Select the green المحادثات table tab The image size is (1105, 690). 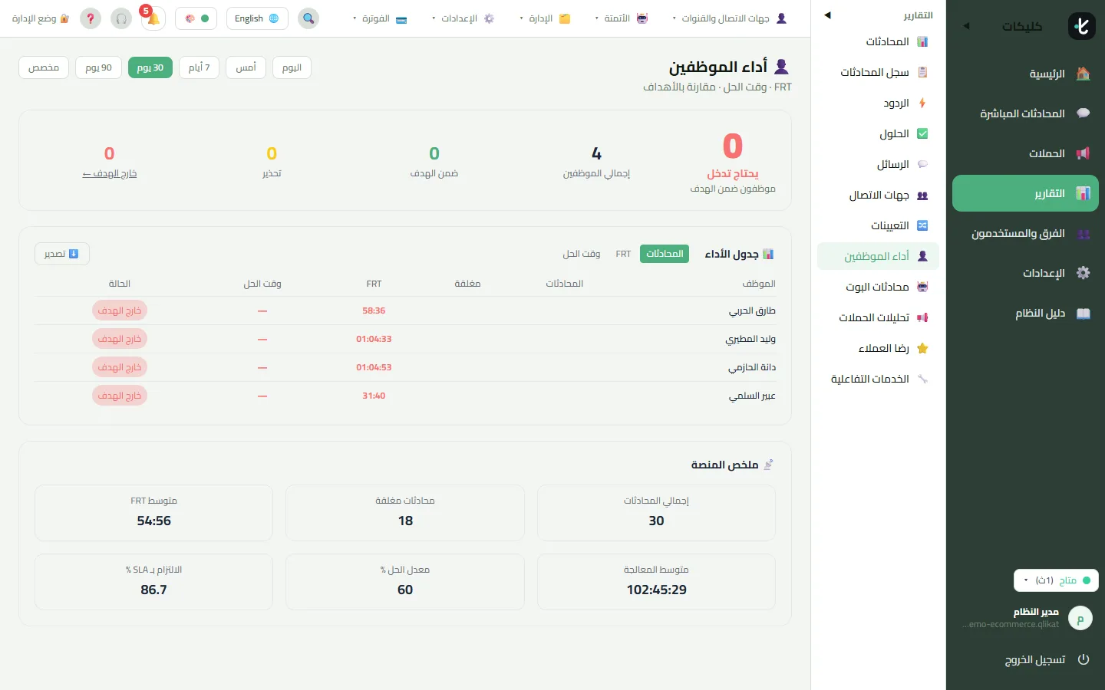click(665, 254)
